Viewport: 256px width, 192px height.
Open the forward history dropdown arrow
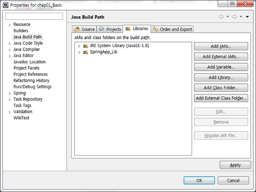(x=241, y=17)
